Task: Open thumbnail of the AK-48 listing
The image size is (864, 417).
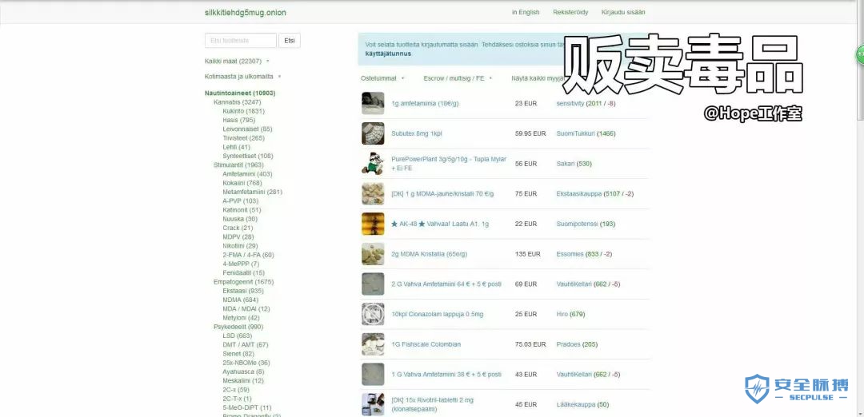Action: (373, 224)
